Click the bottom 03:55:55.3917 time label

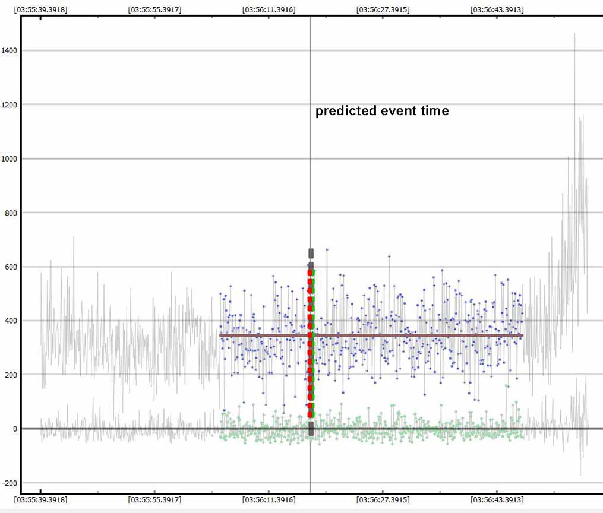click(154, 499)
